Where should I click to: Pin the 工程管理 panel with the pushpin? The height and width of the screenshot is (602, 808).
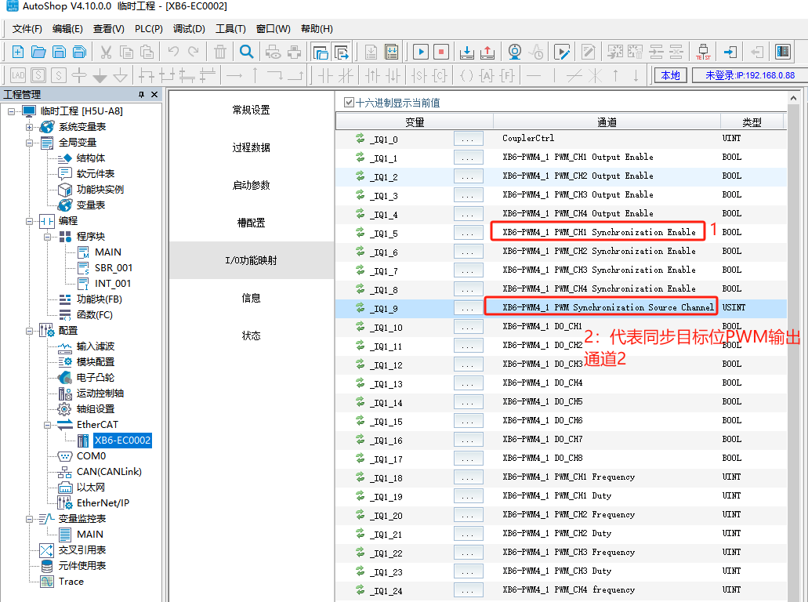point(141,94)
